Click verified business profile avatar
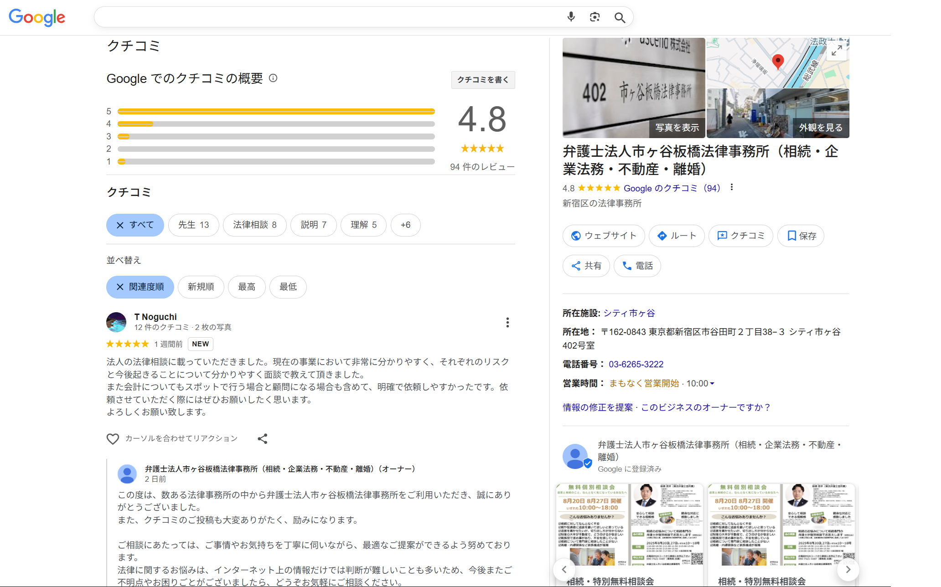This screenshot has width=941, height=587. (576, 456)
